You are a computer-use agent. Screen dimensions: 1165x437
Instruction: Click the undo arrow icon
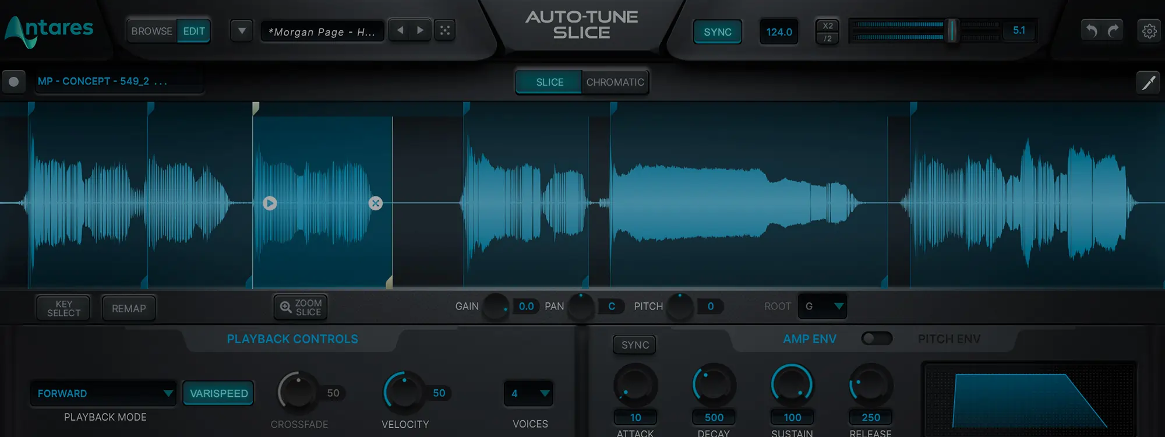(1092, 31)
